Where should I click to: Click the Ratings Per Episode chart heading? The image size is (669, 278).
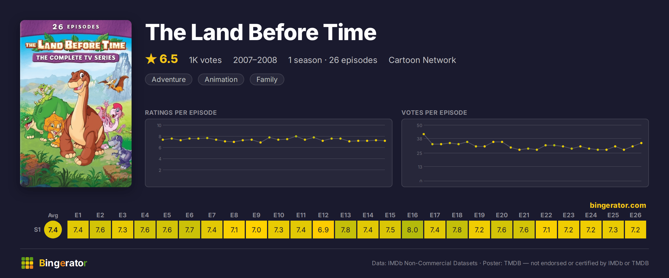click(181, 113)
